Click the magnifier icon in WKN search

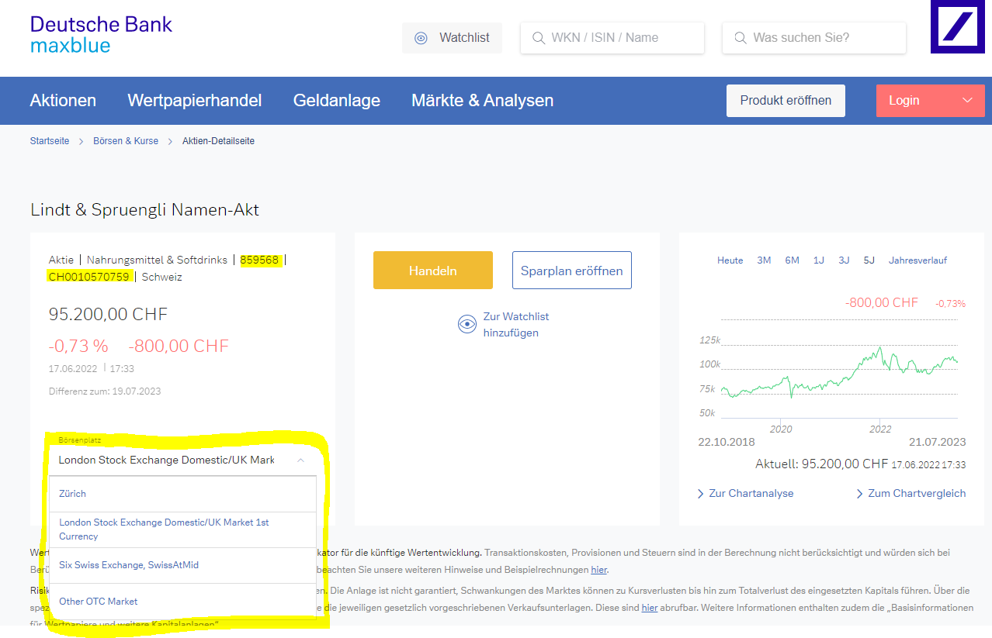[538, 38]
